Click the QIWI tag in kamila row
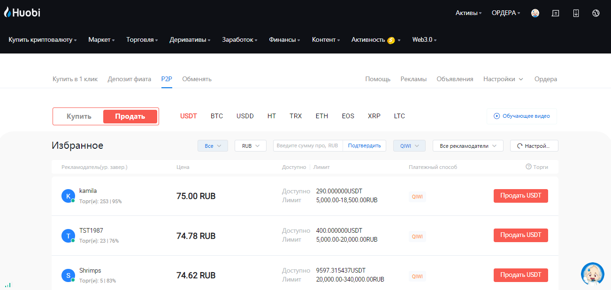 417,197
